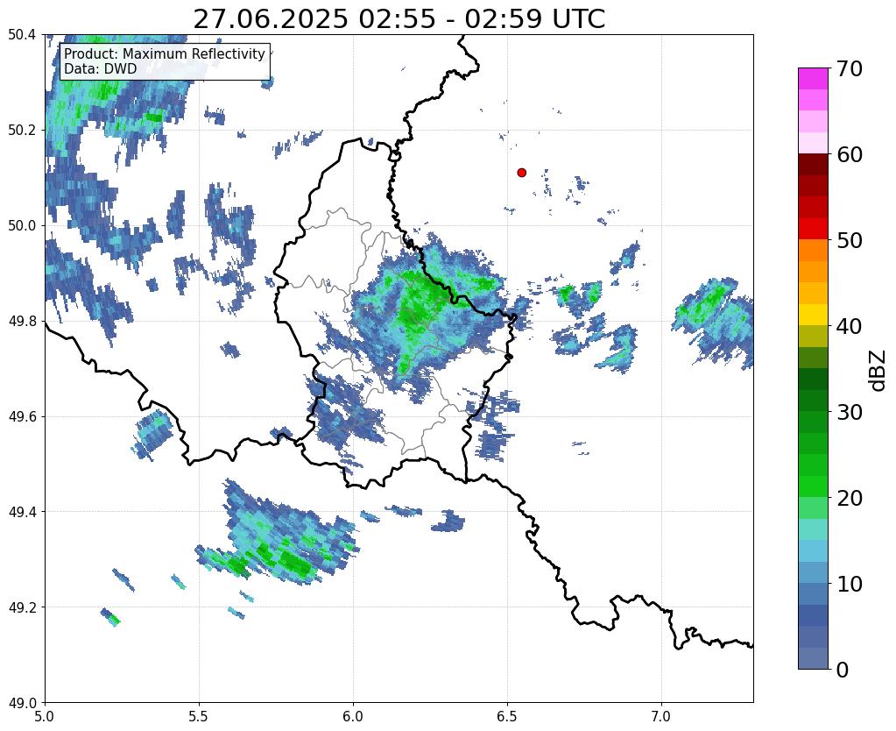Click the latitude 50.0 axis label
This screenshot has width=896, height=731.
pos(22,226)
